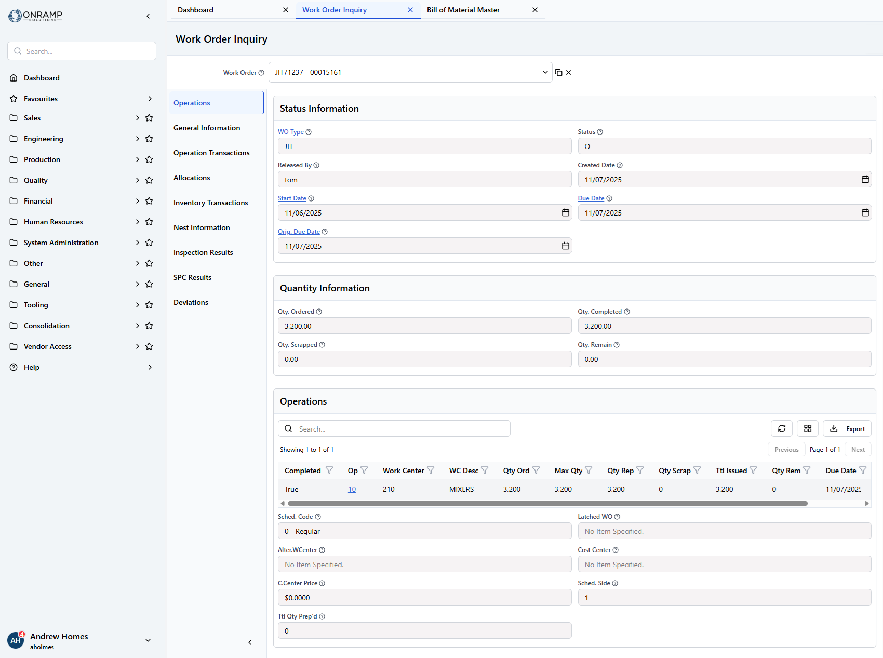883x658 pixels.
Task: Click filter icon on Completed column
Action: coord(329,471)
